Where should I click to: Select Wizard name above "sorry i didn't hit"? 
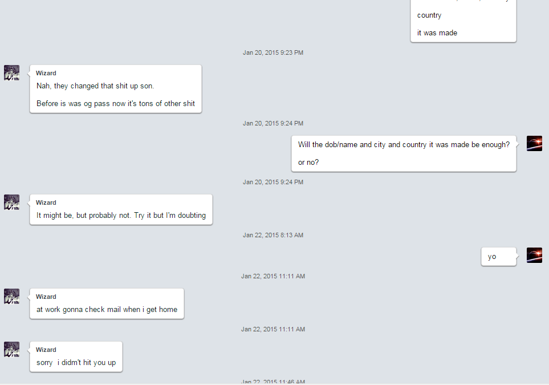(46, 350)
